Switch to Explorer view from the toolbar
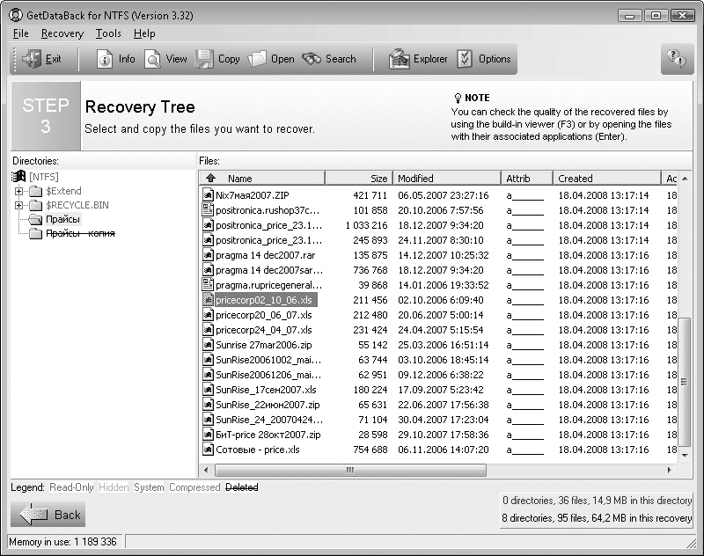Viewport: 704px width, 556px height. 400,59
